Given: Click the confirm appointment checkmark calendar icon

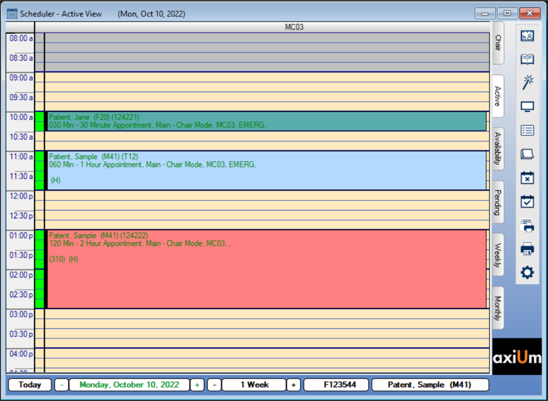Looking at the screenshot, I should click(x=527, y=202).
